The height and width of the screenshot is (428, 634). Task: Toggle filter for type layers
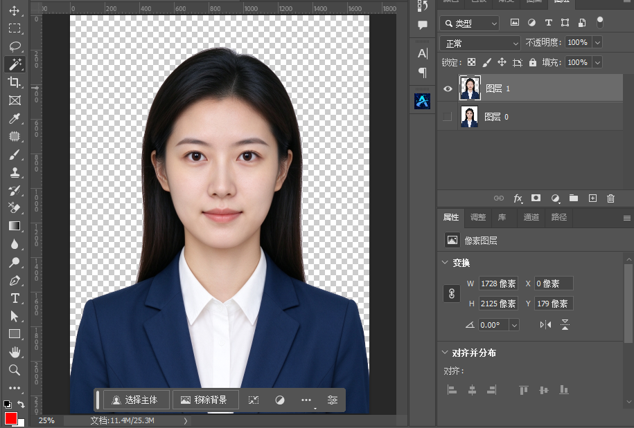548,23
